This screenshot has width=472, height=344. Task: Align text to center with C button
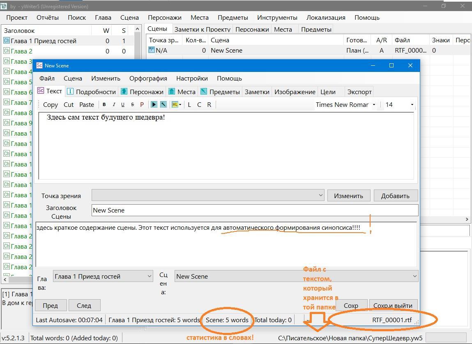coord(199,104)
